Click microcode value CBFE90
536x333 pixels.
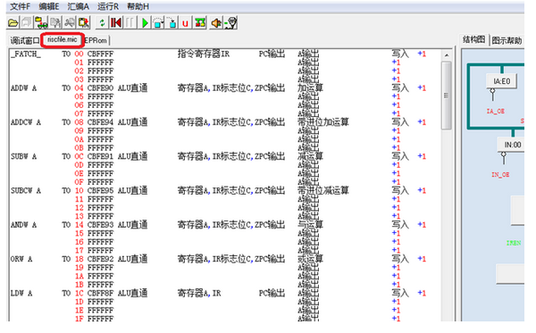[100, 88]
